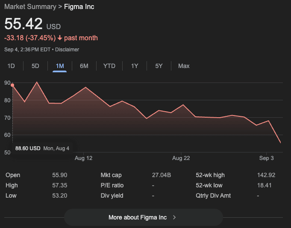Open the Disclaimer link

(x=67, y=50)
